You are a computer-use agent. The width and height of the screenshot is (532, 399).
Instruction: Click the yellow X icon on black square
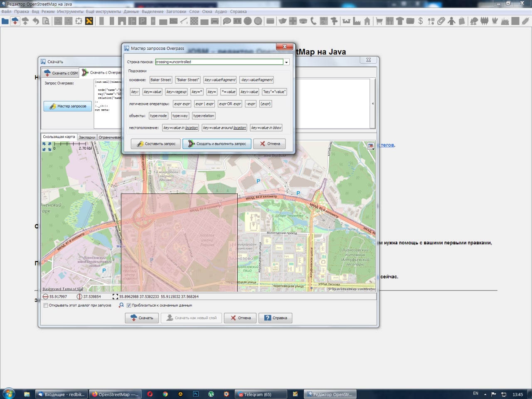(x=89, y=21)
